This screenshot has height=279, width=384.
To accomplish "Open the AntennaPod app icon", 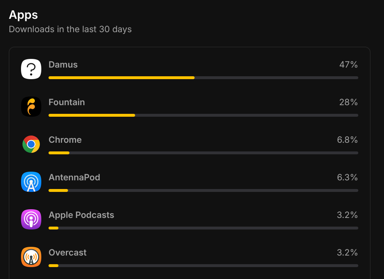I will 31,182.
